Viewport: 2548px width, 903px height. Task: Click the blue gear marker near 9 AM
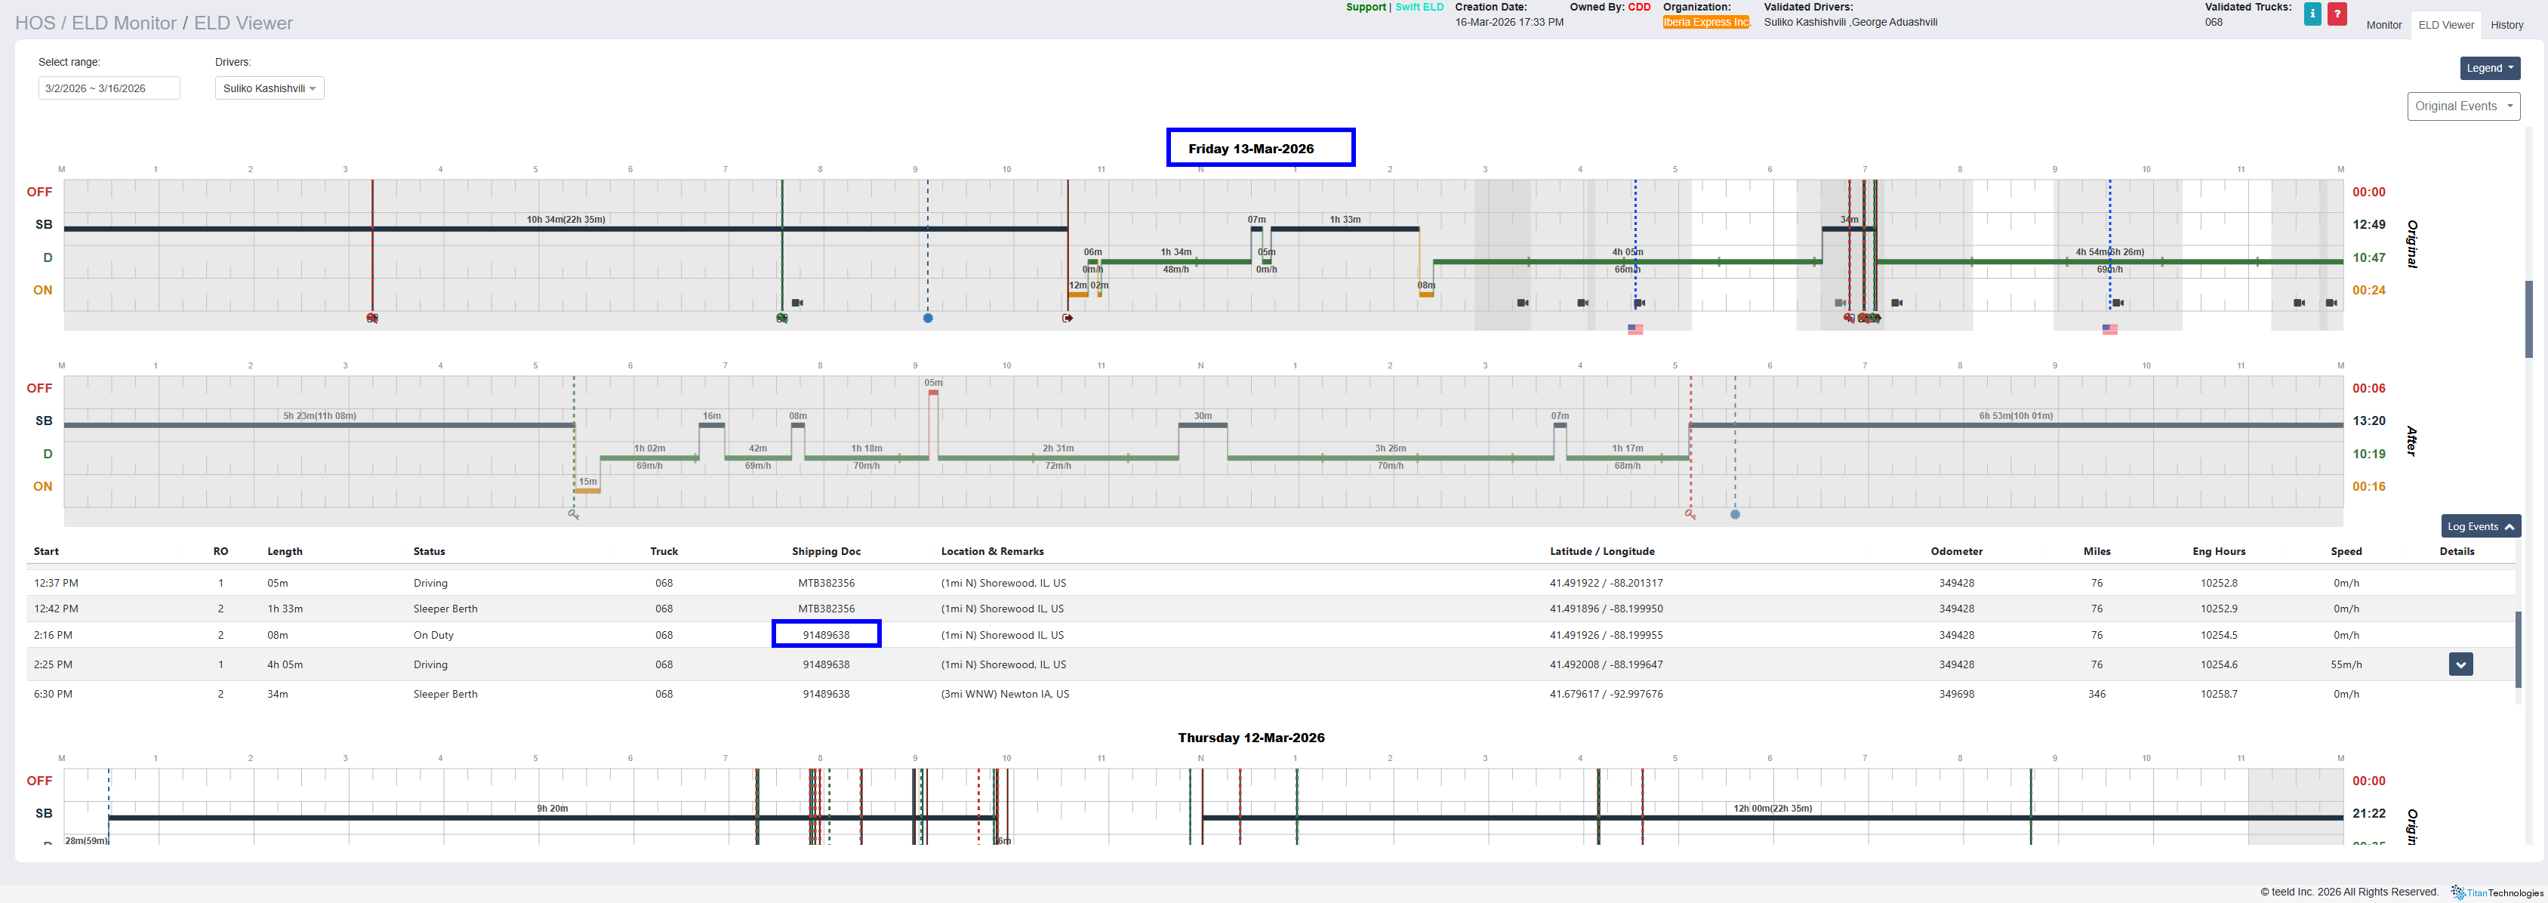pyautogui.click(x=928, y=319)
